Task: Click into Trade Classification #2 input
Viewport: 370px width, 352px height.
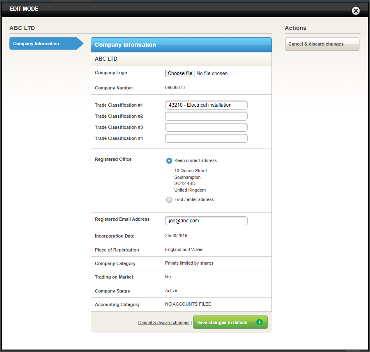Action: point(206,116)
